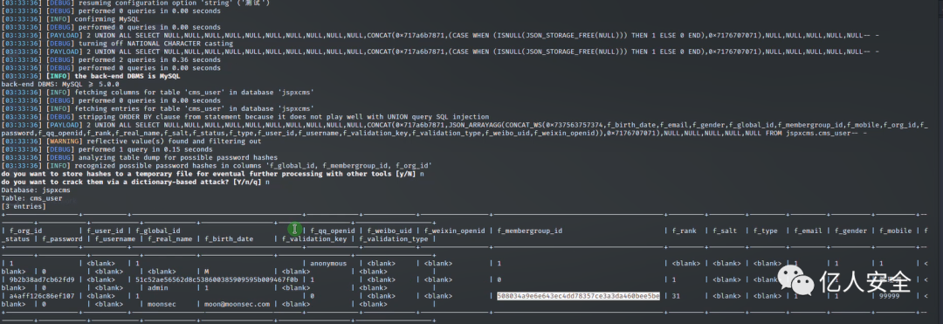This screenshot has height=324, width=943.
Task: Click the 'f_birth_date' column header
Action: [229, 239]
